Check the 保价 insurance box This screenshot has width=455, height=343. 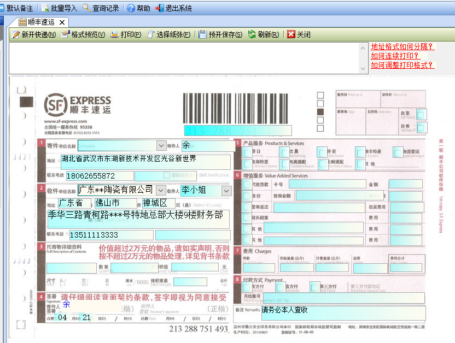(x=247, y=196)
